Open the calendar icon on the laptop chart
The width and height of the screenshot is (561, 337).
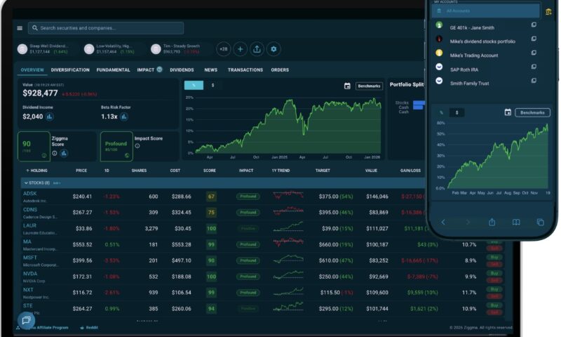pyautogui.click(x=347, y=86)
